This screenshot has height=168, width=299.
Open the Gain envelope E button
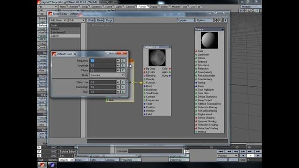123,92
